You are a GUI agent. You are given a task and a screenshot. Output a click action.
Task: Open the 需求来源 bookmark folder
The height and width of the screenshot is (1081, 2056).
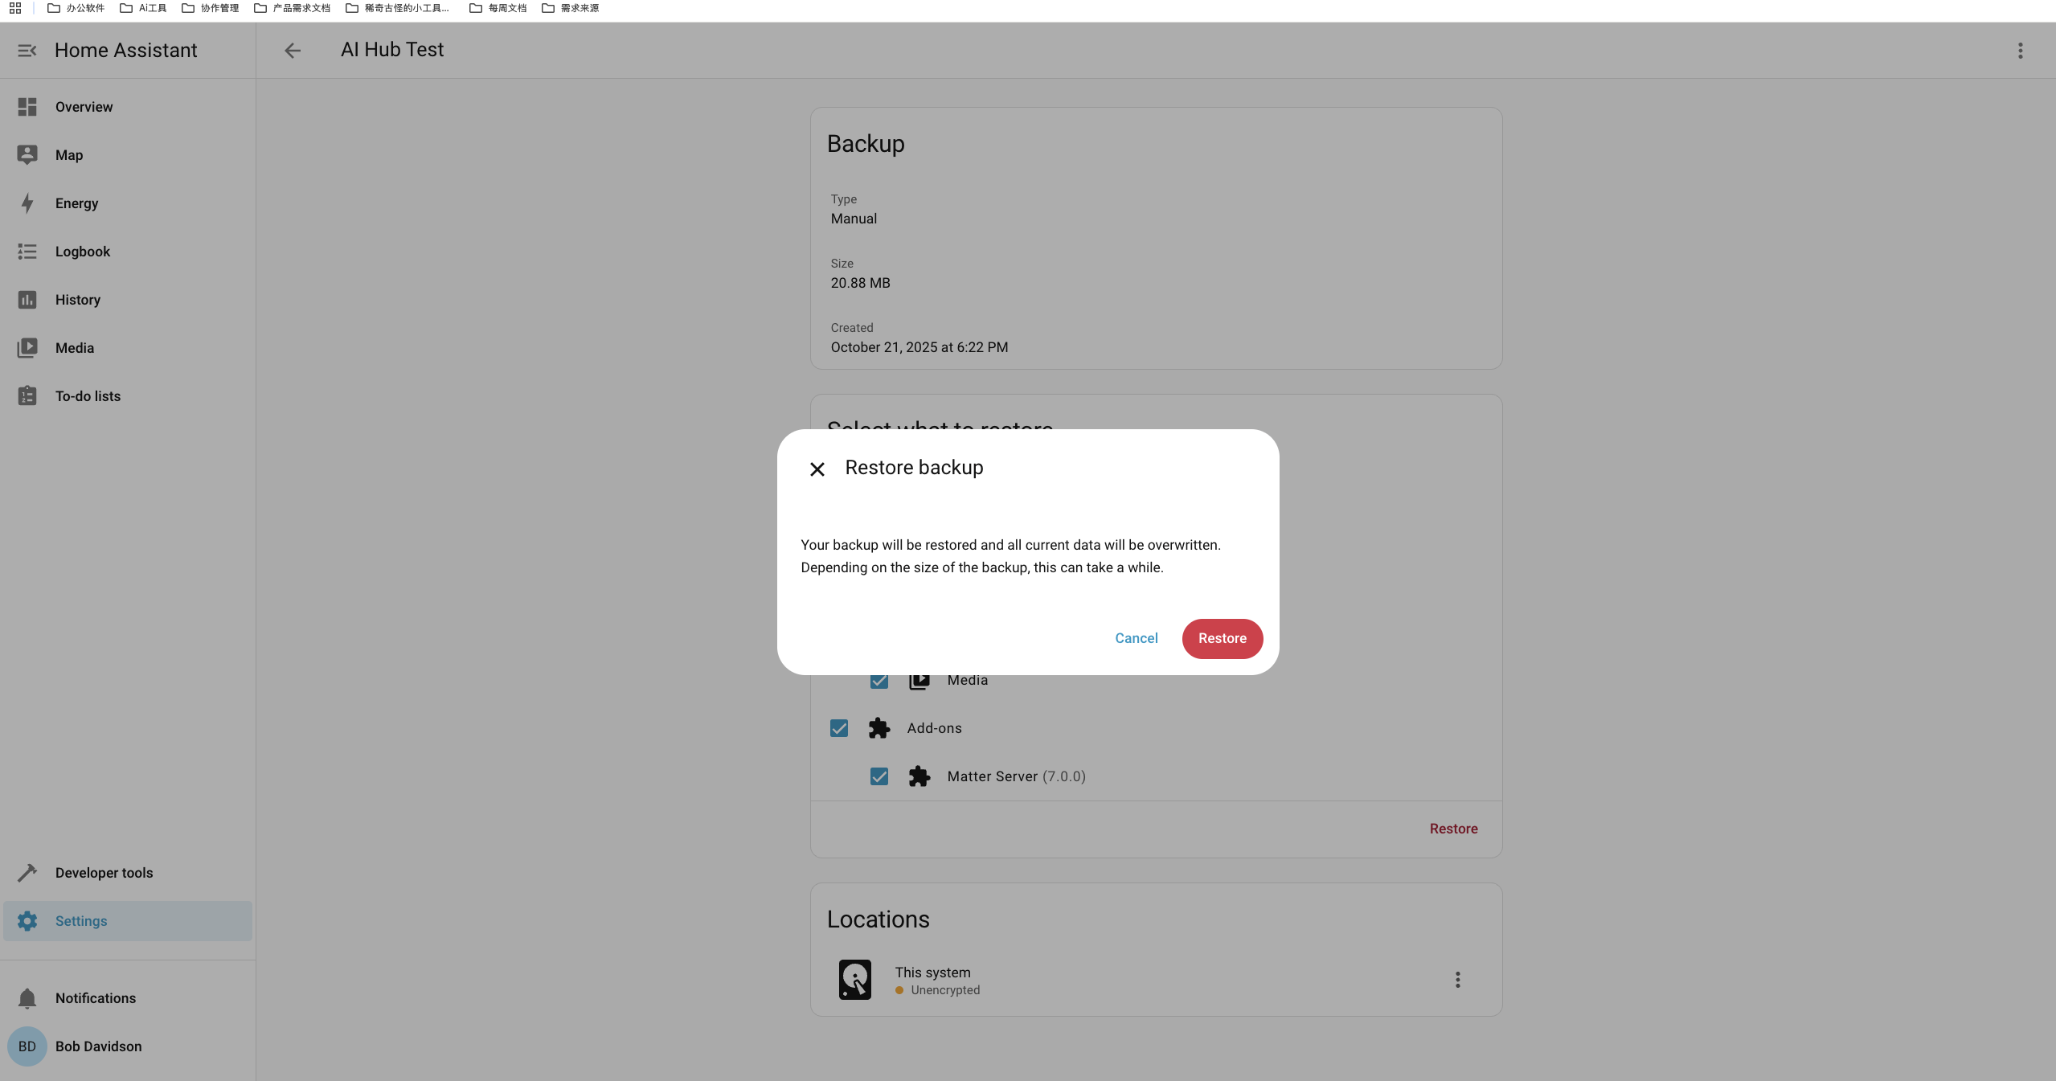[x=571, y=8]
